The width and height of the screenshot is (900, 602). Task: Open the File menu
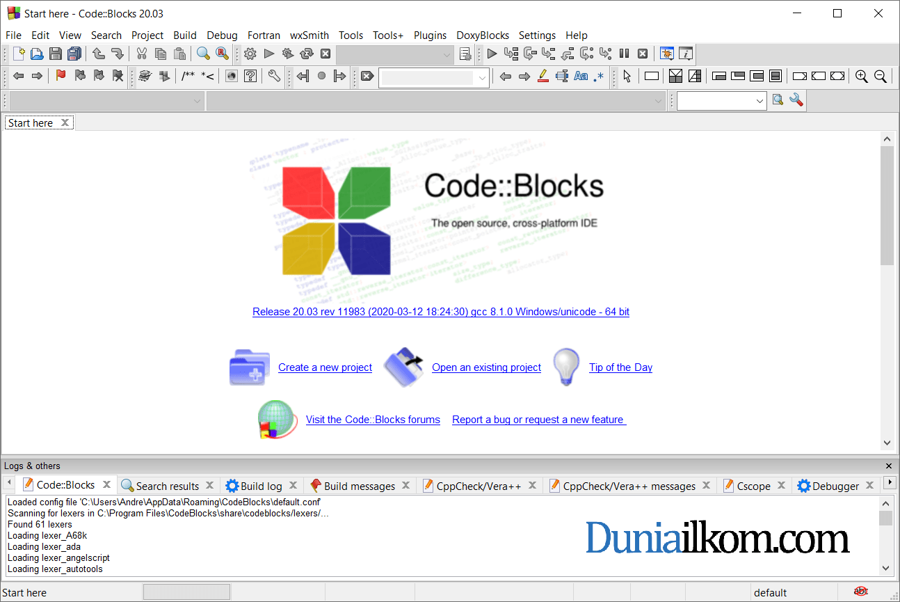pyautogui.click(x=13, y=35)
